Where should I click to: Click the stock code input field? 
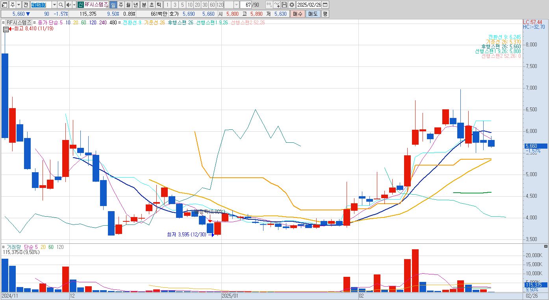pos(41,5)
